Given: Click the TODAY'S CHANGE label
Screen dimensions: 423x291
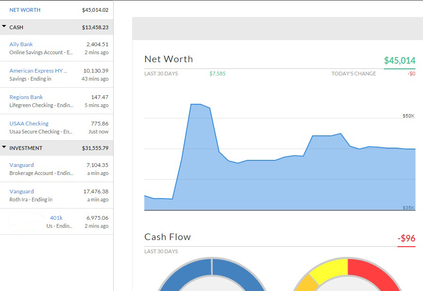Looking at the screenshot, I should [354, 74].
